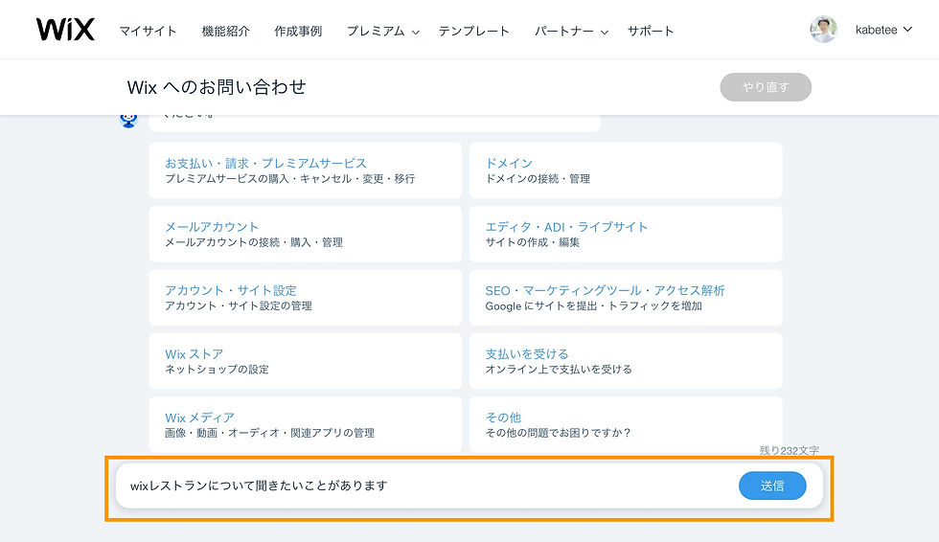
Task: Select the アカウント・サイト設定 topic
Action: click(306, 297)
